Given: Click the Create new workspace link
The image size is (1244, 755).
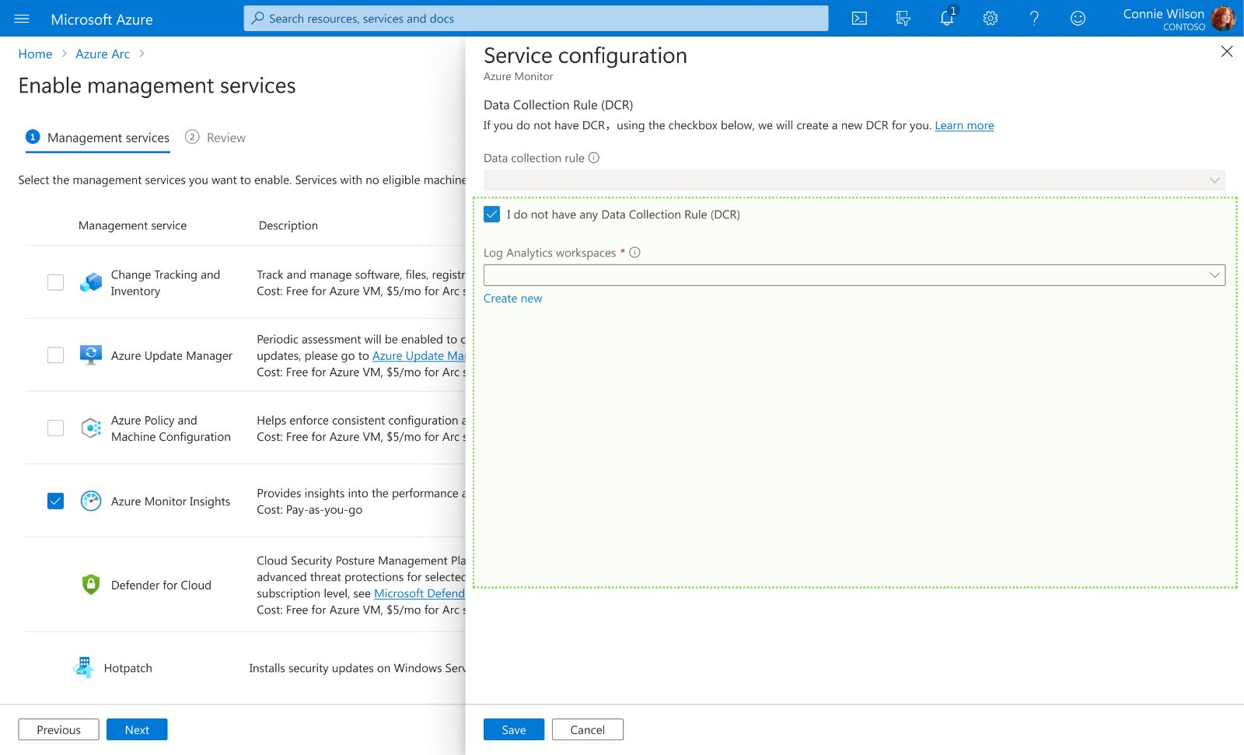Looking at the screenshot, I should [512, 299].
